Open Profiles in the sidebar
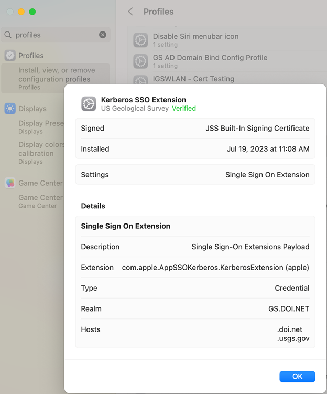 (x=31, y=56)
